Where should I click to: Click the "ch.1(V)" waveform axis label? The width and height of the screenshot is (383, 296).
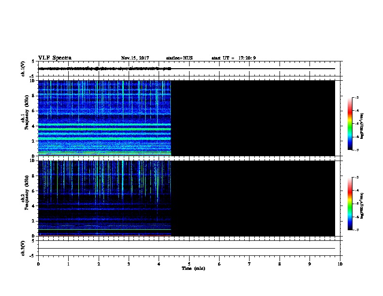pos(23,69)
